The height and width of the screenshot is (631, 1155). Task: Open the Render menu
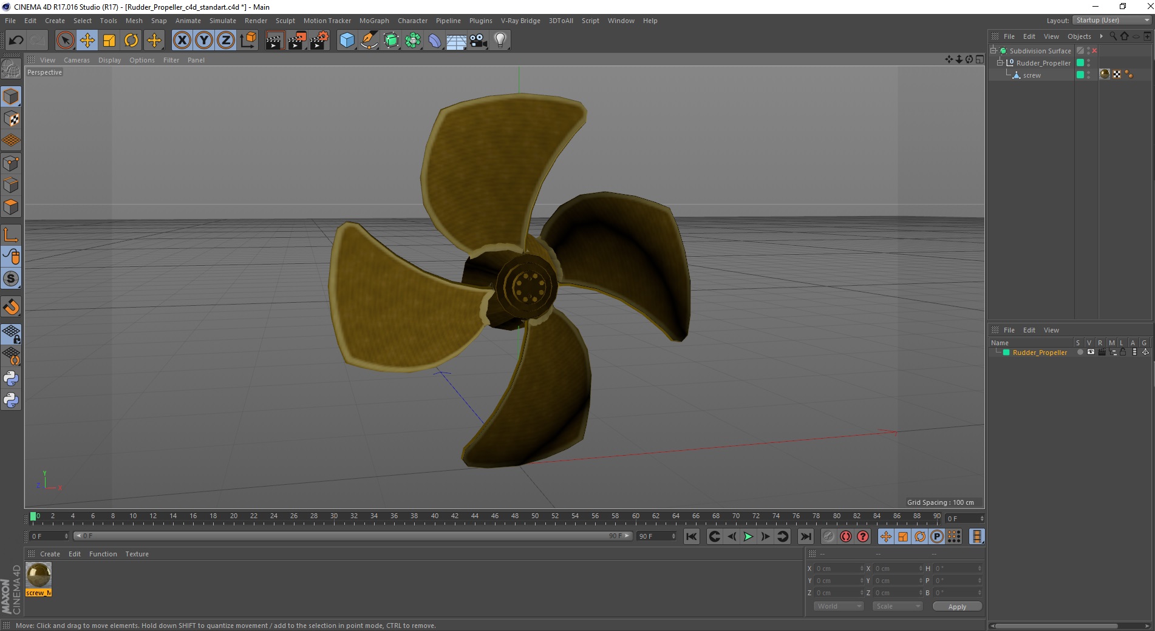tap(256, 21)
